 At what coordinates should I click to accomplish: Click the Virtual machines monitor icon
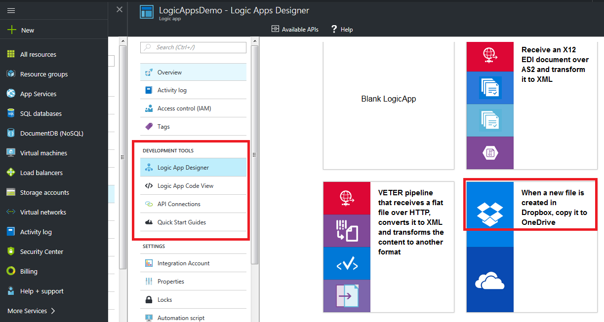(11, 153)
